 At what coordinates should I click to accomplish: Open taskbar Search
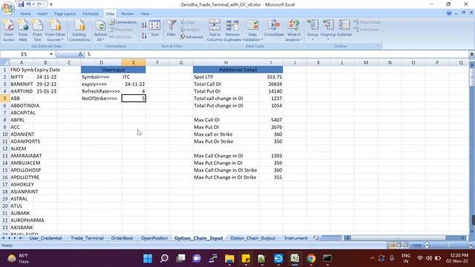click(164, 259)
